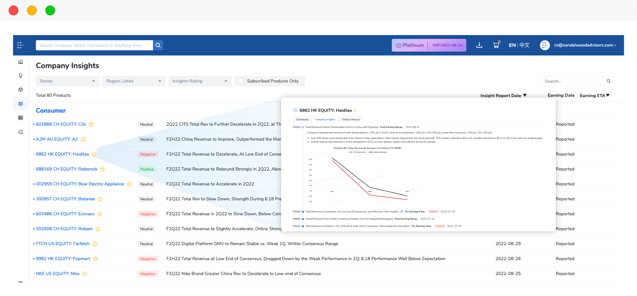Switch to Company Insights tab in popup
Image resolution: width=637 pixels, height=296 pixels.
(325, 119)
